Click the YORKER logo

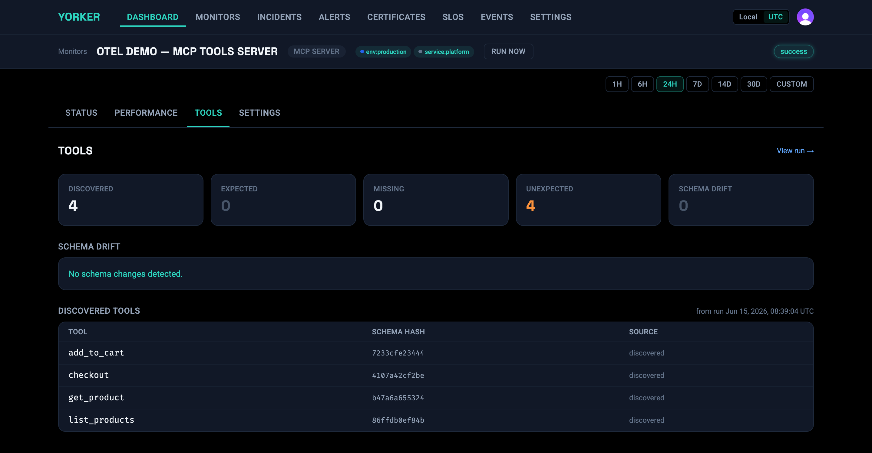[79, 17]
